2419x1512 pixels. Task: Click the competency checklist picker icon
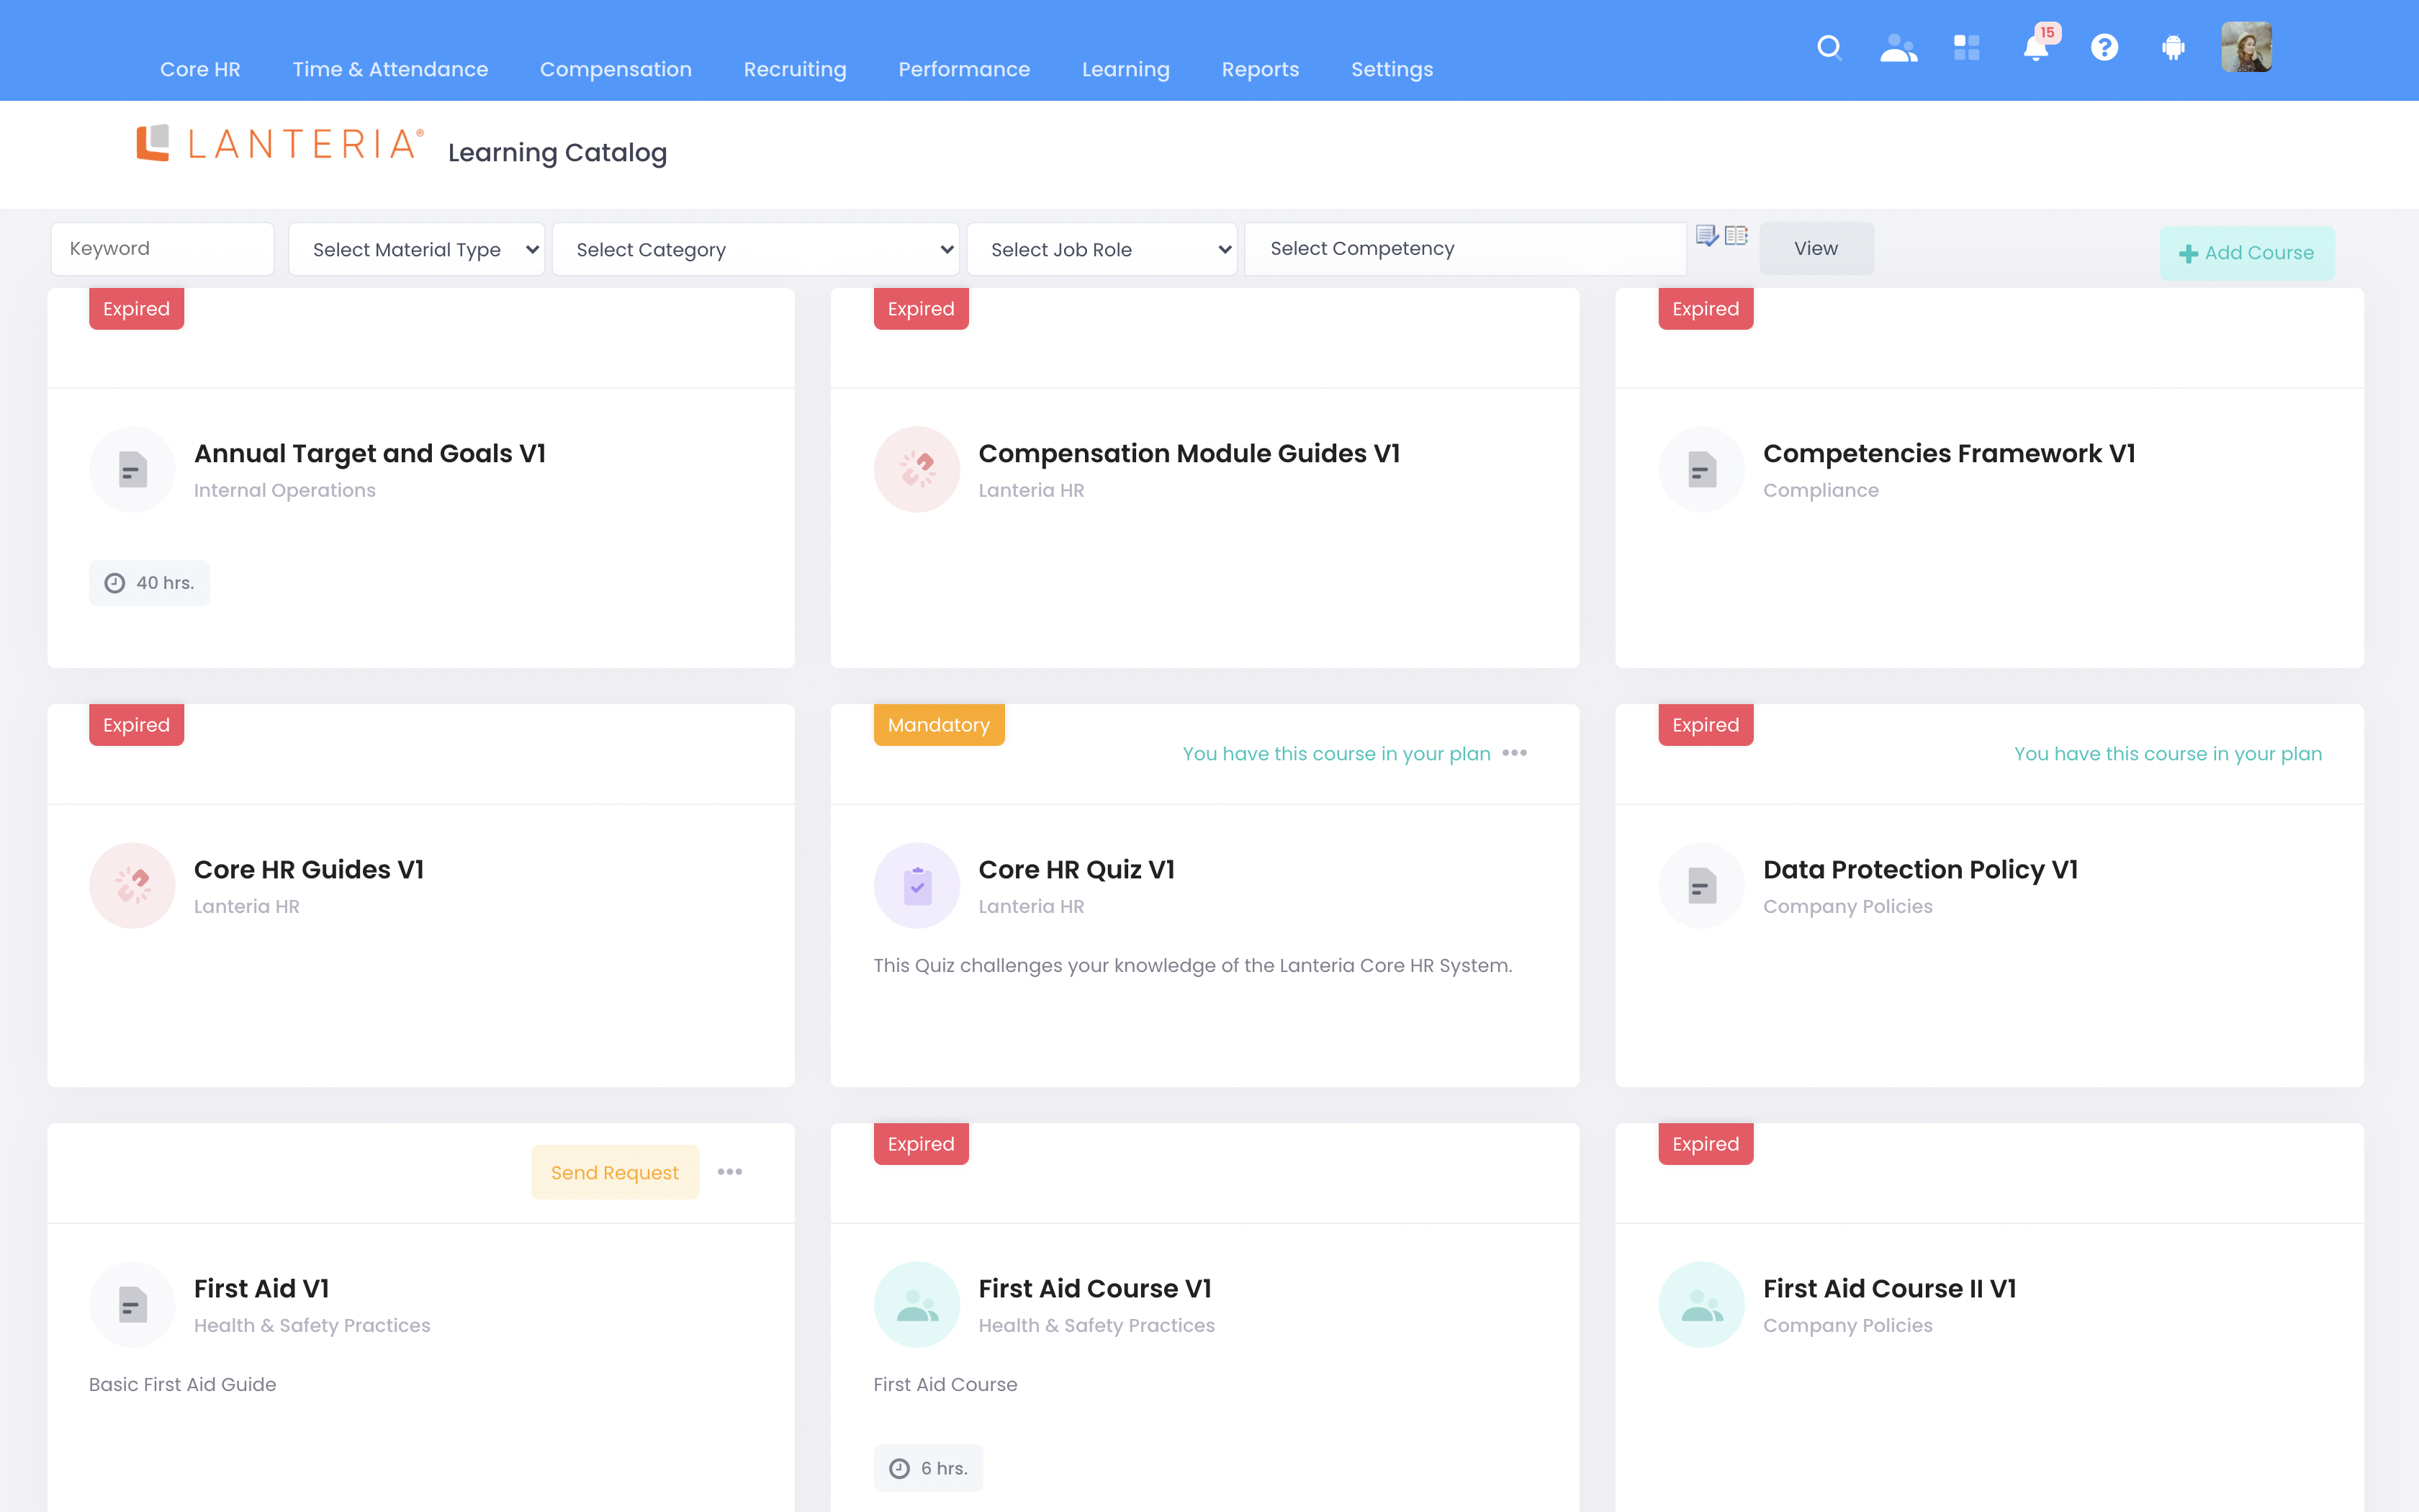coord(1706,236)
